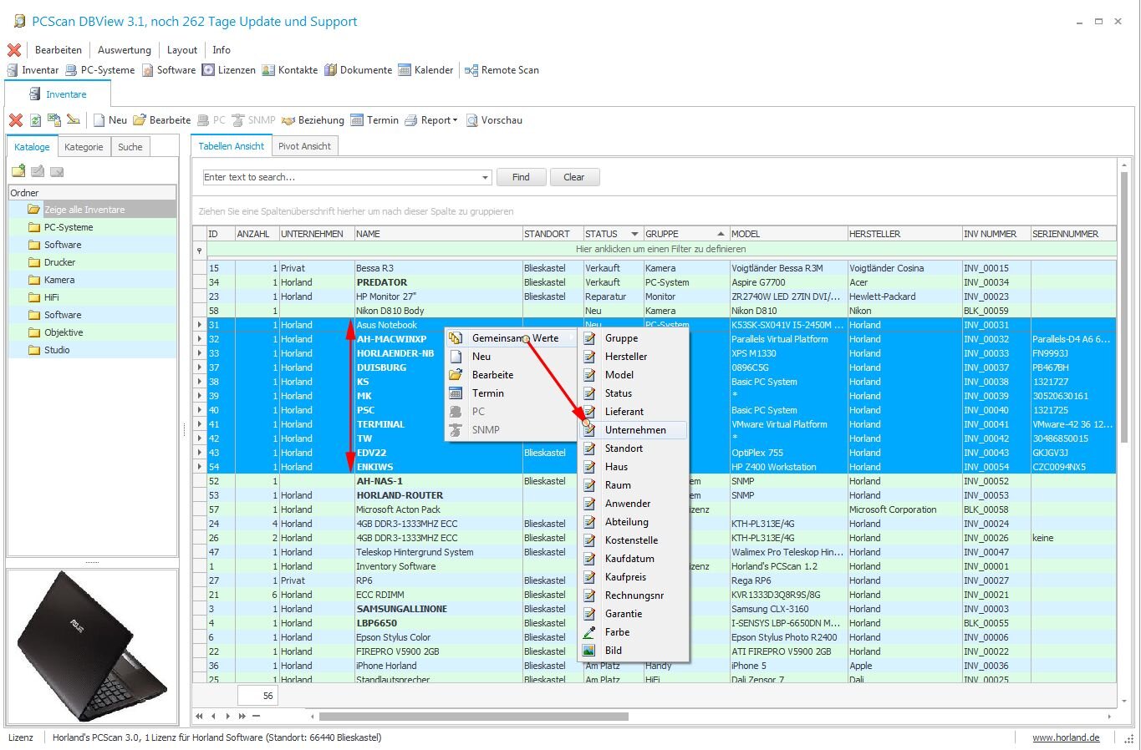Click the Farbe color pen icon in the submenu
The width and height of the screenshot is (1141, 750).
pos(590,632)
